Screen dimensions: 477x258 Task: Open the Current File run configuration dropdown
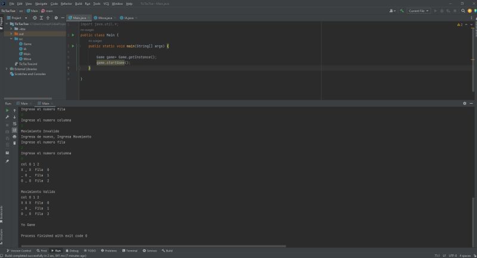pos(417,11)
